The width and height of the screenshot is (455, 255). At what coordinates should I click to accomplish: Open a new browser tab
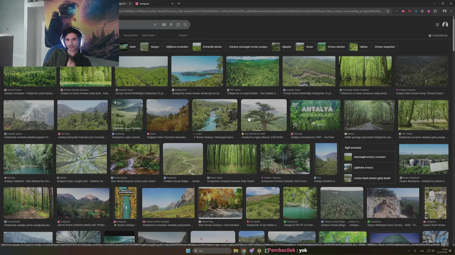(x=178, y=4)
